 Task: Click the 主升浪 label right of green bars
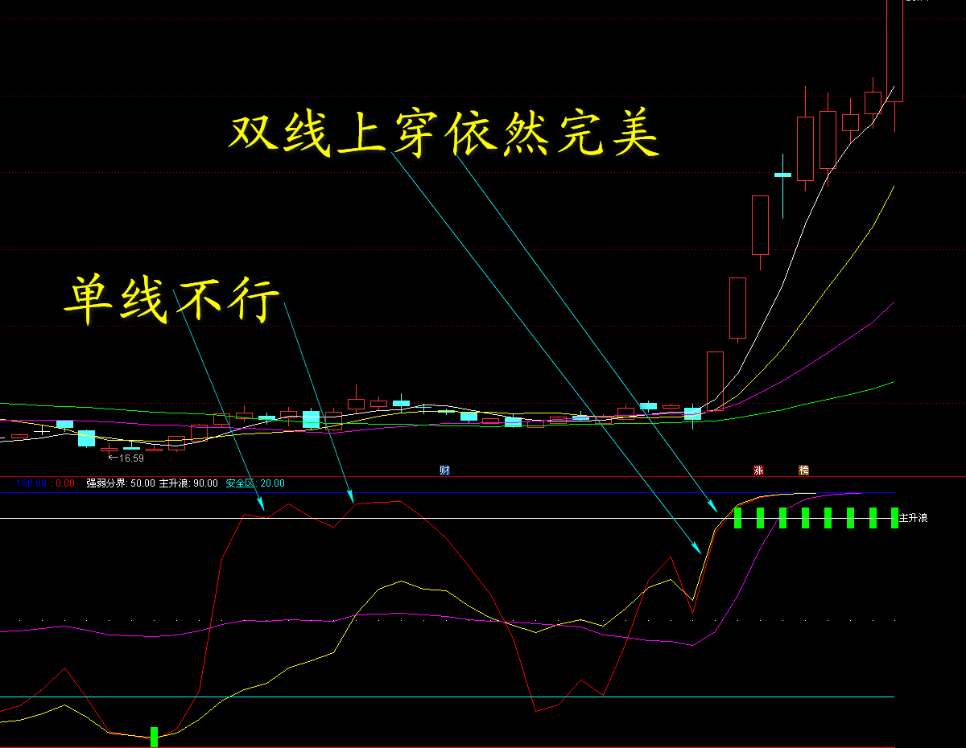(914, 518)
